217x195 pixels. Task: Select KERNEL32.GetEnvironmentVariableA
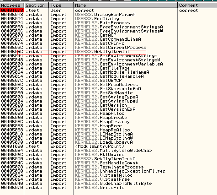(x=119, y=64)
